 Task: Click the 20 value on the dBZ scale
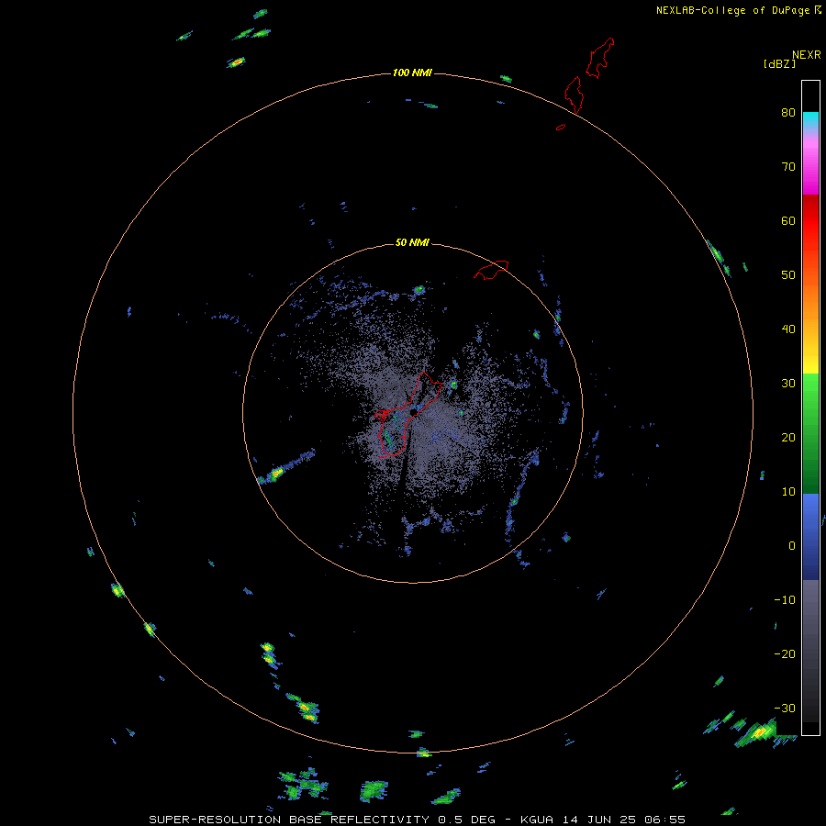788,438
